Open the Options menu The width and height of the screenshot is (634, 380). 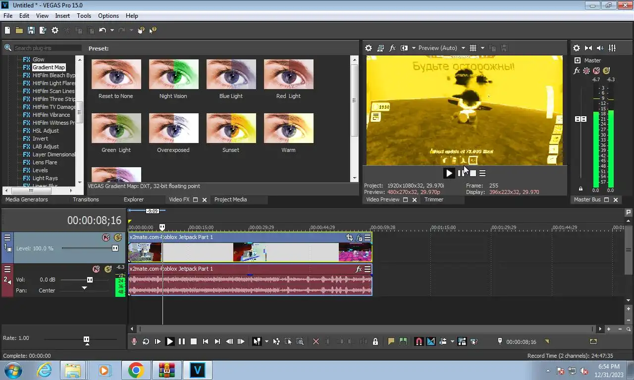pos(108,16)
